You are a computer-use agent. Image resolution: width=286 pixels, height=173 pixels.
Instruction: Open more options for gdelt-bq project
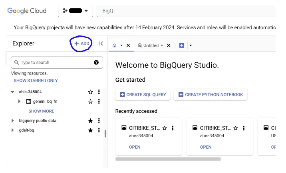coord(99,130)
